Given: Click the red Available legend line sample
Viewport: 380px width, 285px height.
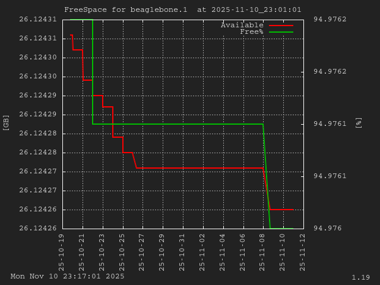Looking at the screenshot, I should click(281, 26).
